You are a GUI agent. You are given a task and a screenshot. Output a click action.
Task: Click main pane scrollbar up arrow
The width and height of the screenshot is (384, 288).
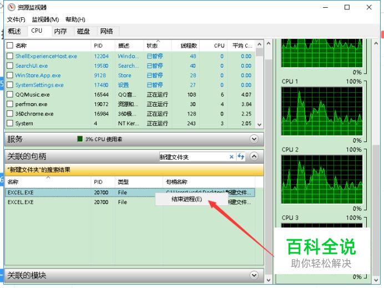(x=269, y=43)
